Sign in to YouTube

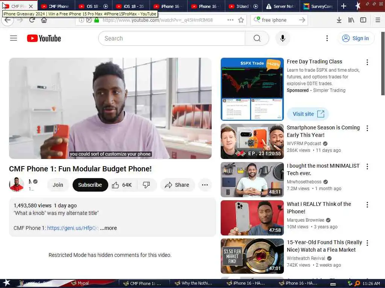pyautogui.click(x=356, y=38)
